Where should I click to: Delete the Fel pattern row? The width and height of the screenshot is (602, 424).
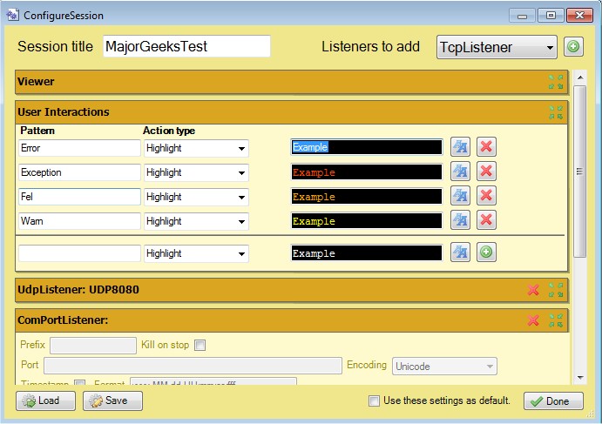[x=486, y=196]
